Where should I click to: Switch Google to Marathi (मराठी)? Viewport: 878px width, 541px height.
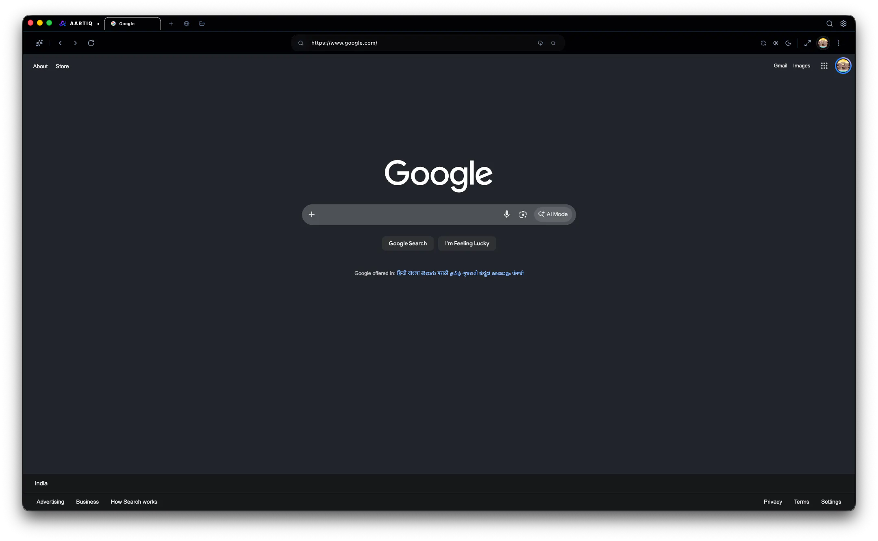[x=443, y=273]
